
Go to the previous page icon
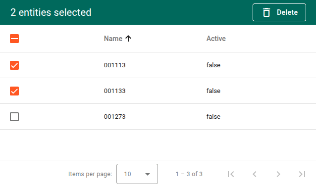255,174
